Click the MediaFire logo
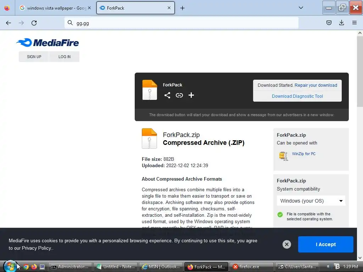 [x=48, y=42]
